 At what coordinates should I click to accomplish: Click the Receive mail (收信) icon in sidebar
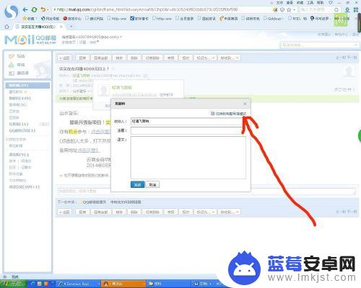point(12,65)
